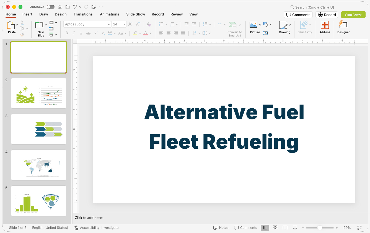Image resolution: width=370 pixels, height=233 pixels.
Task: Toggle Bold formatting
Action: tap(67, 33)
